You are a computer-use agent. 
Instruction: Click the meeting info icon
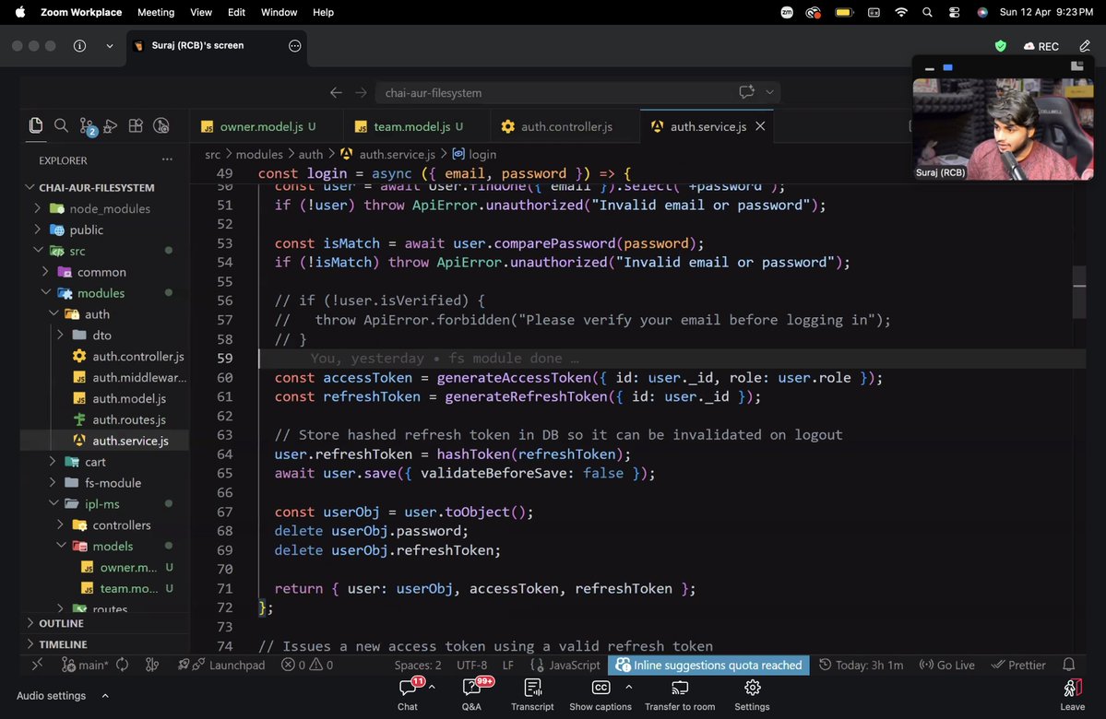click(x=79, y=46)
